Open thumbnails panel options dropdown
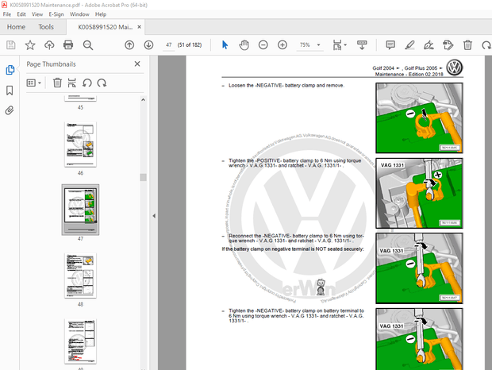Screen dimensions: 492x370 pyautogui.click(x=34, y=83)
